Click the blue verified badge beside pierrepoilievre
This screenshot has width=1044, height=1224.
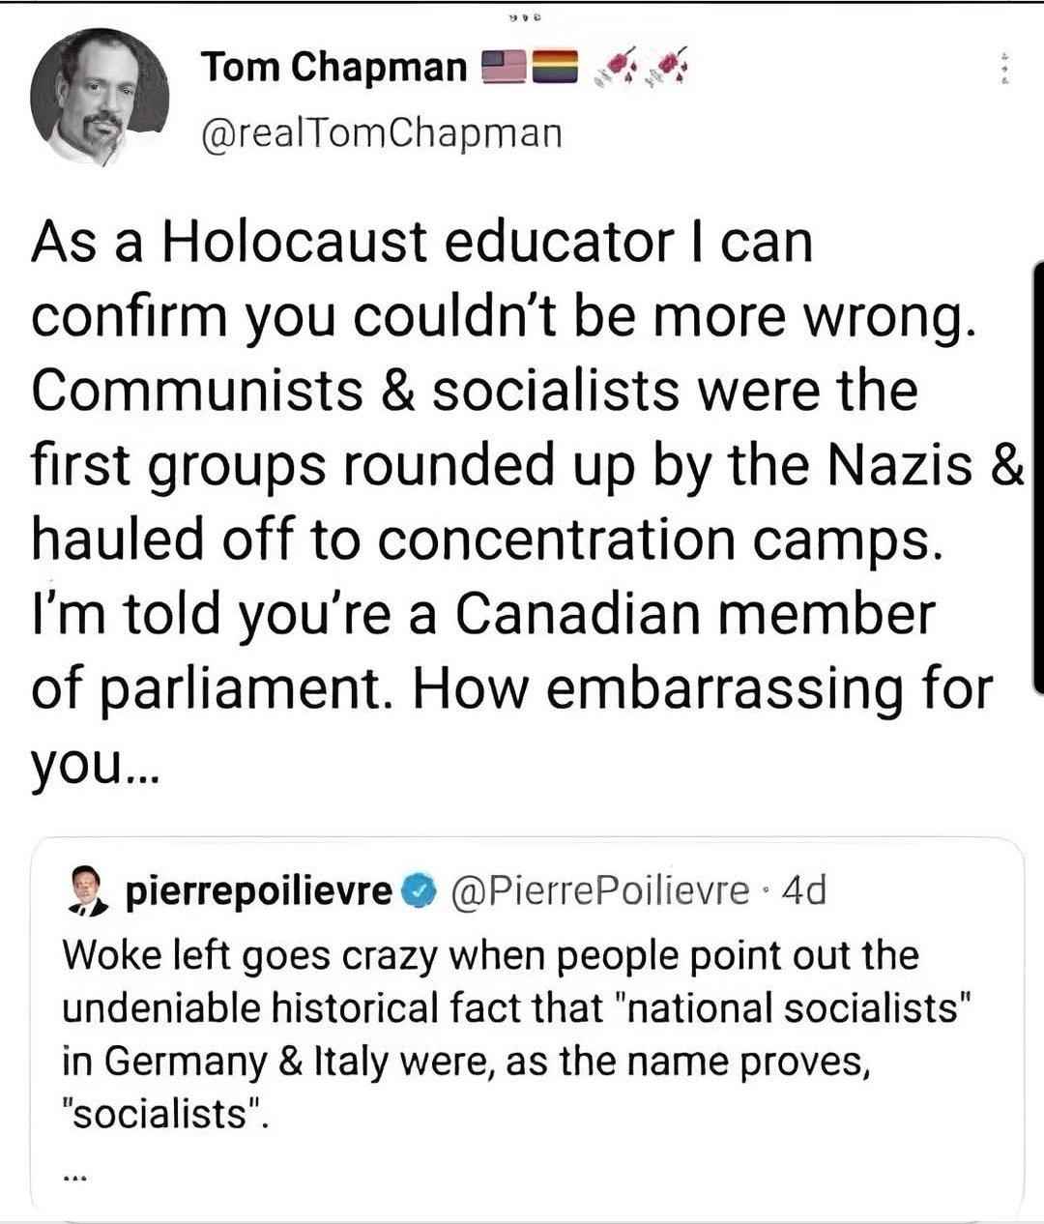[418, 890]
